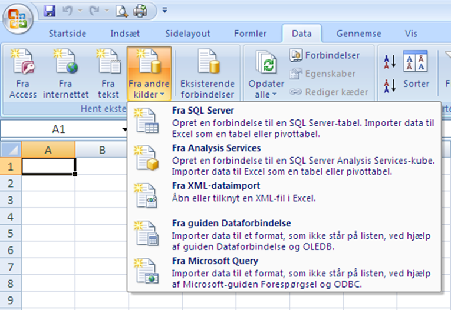The height and width of the screenshot is (310, 451).
Task: Open the Formler tab
Action: [x=250, y=34]
